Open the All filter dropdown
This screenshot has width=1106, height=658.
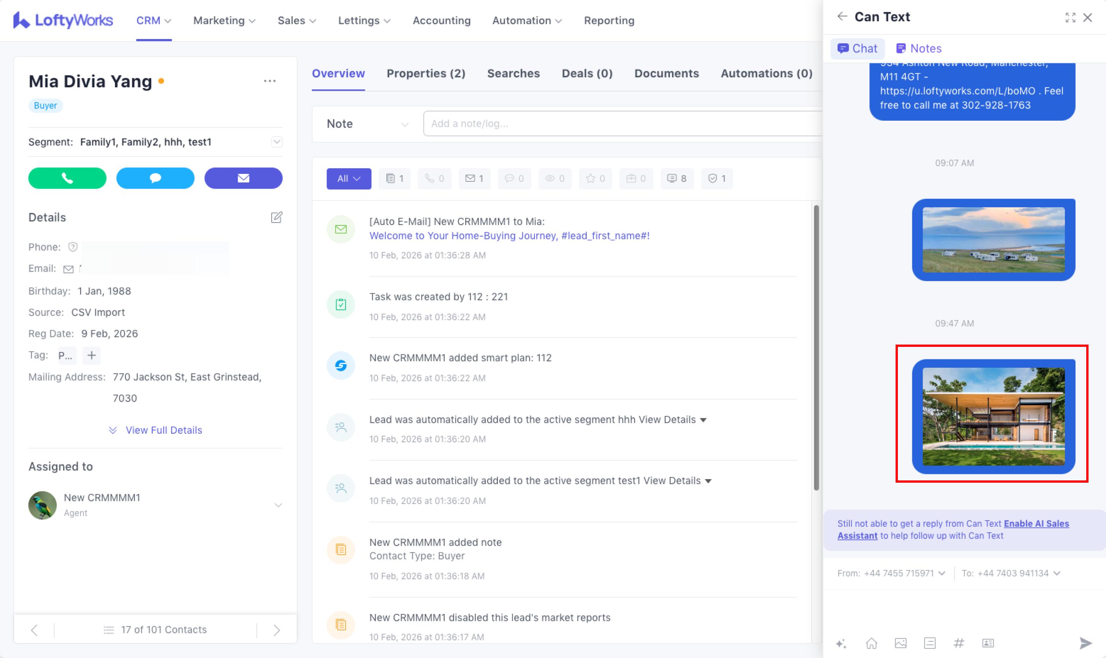tap(349, 179)
